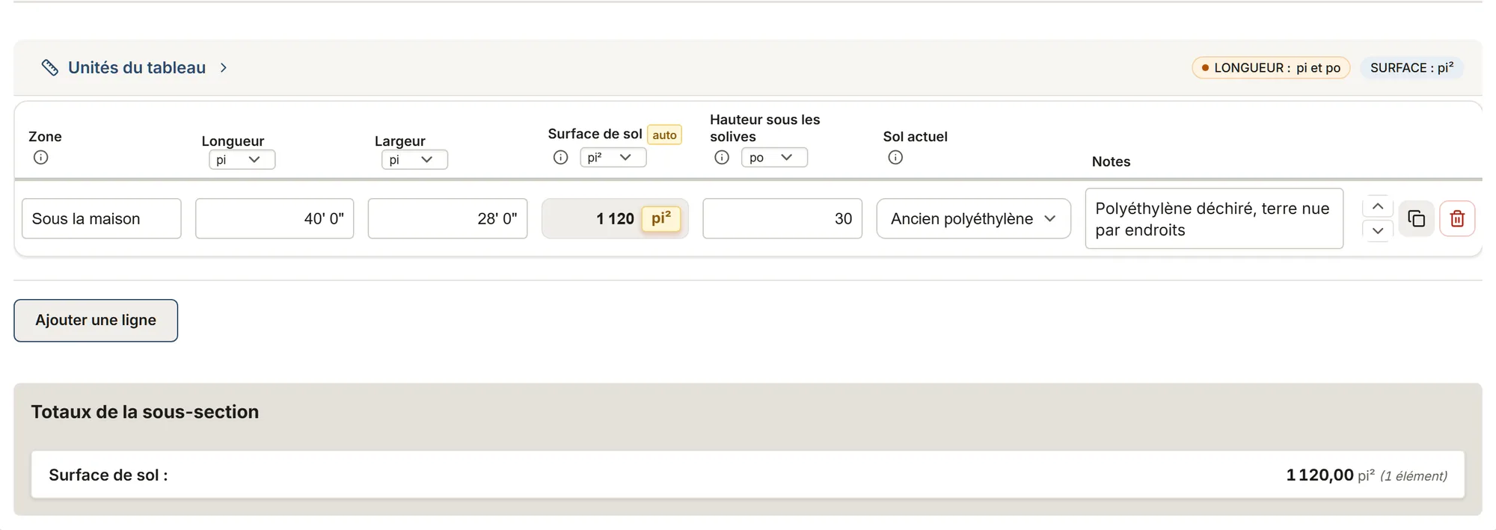The width and height of the screenshot is (1496, 530).
Task: Open the Largeur unit dropdown
Action: tap(414, 159)
